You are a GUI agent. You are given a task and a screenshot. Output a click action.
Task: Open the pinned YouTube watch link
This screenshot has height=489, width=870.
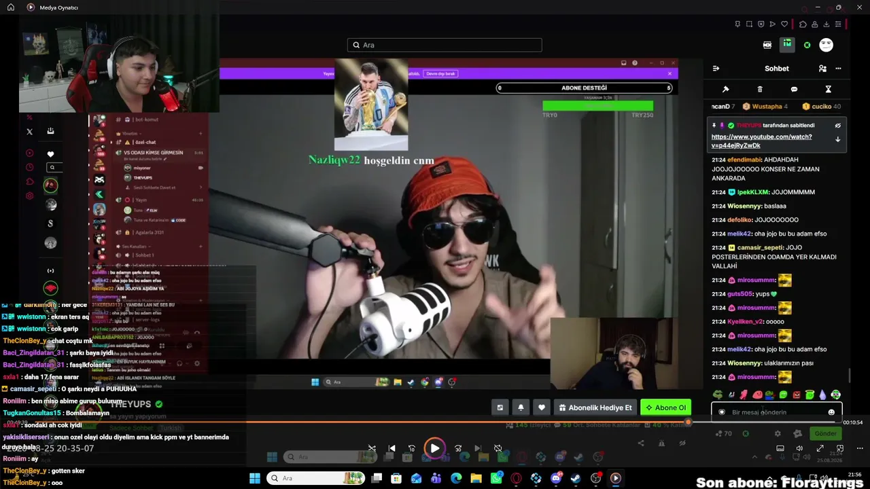pos(761,141)
